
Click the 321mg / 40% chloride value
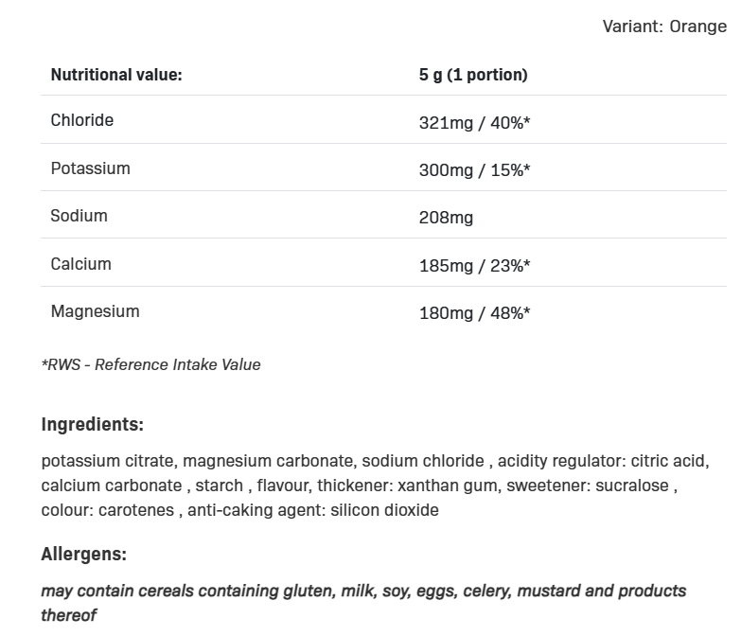(x=474, y=123)
